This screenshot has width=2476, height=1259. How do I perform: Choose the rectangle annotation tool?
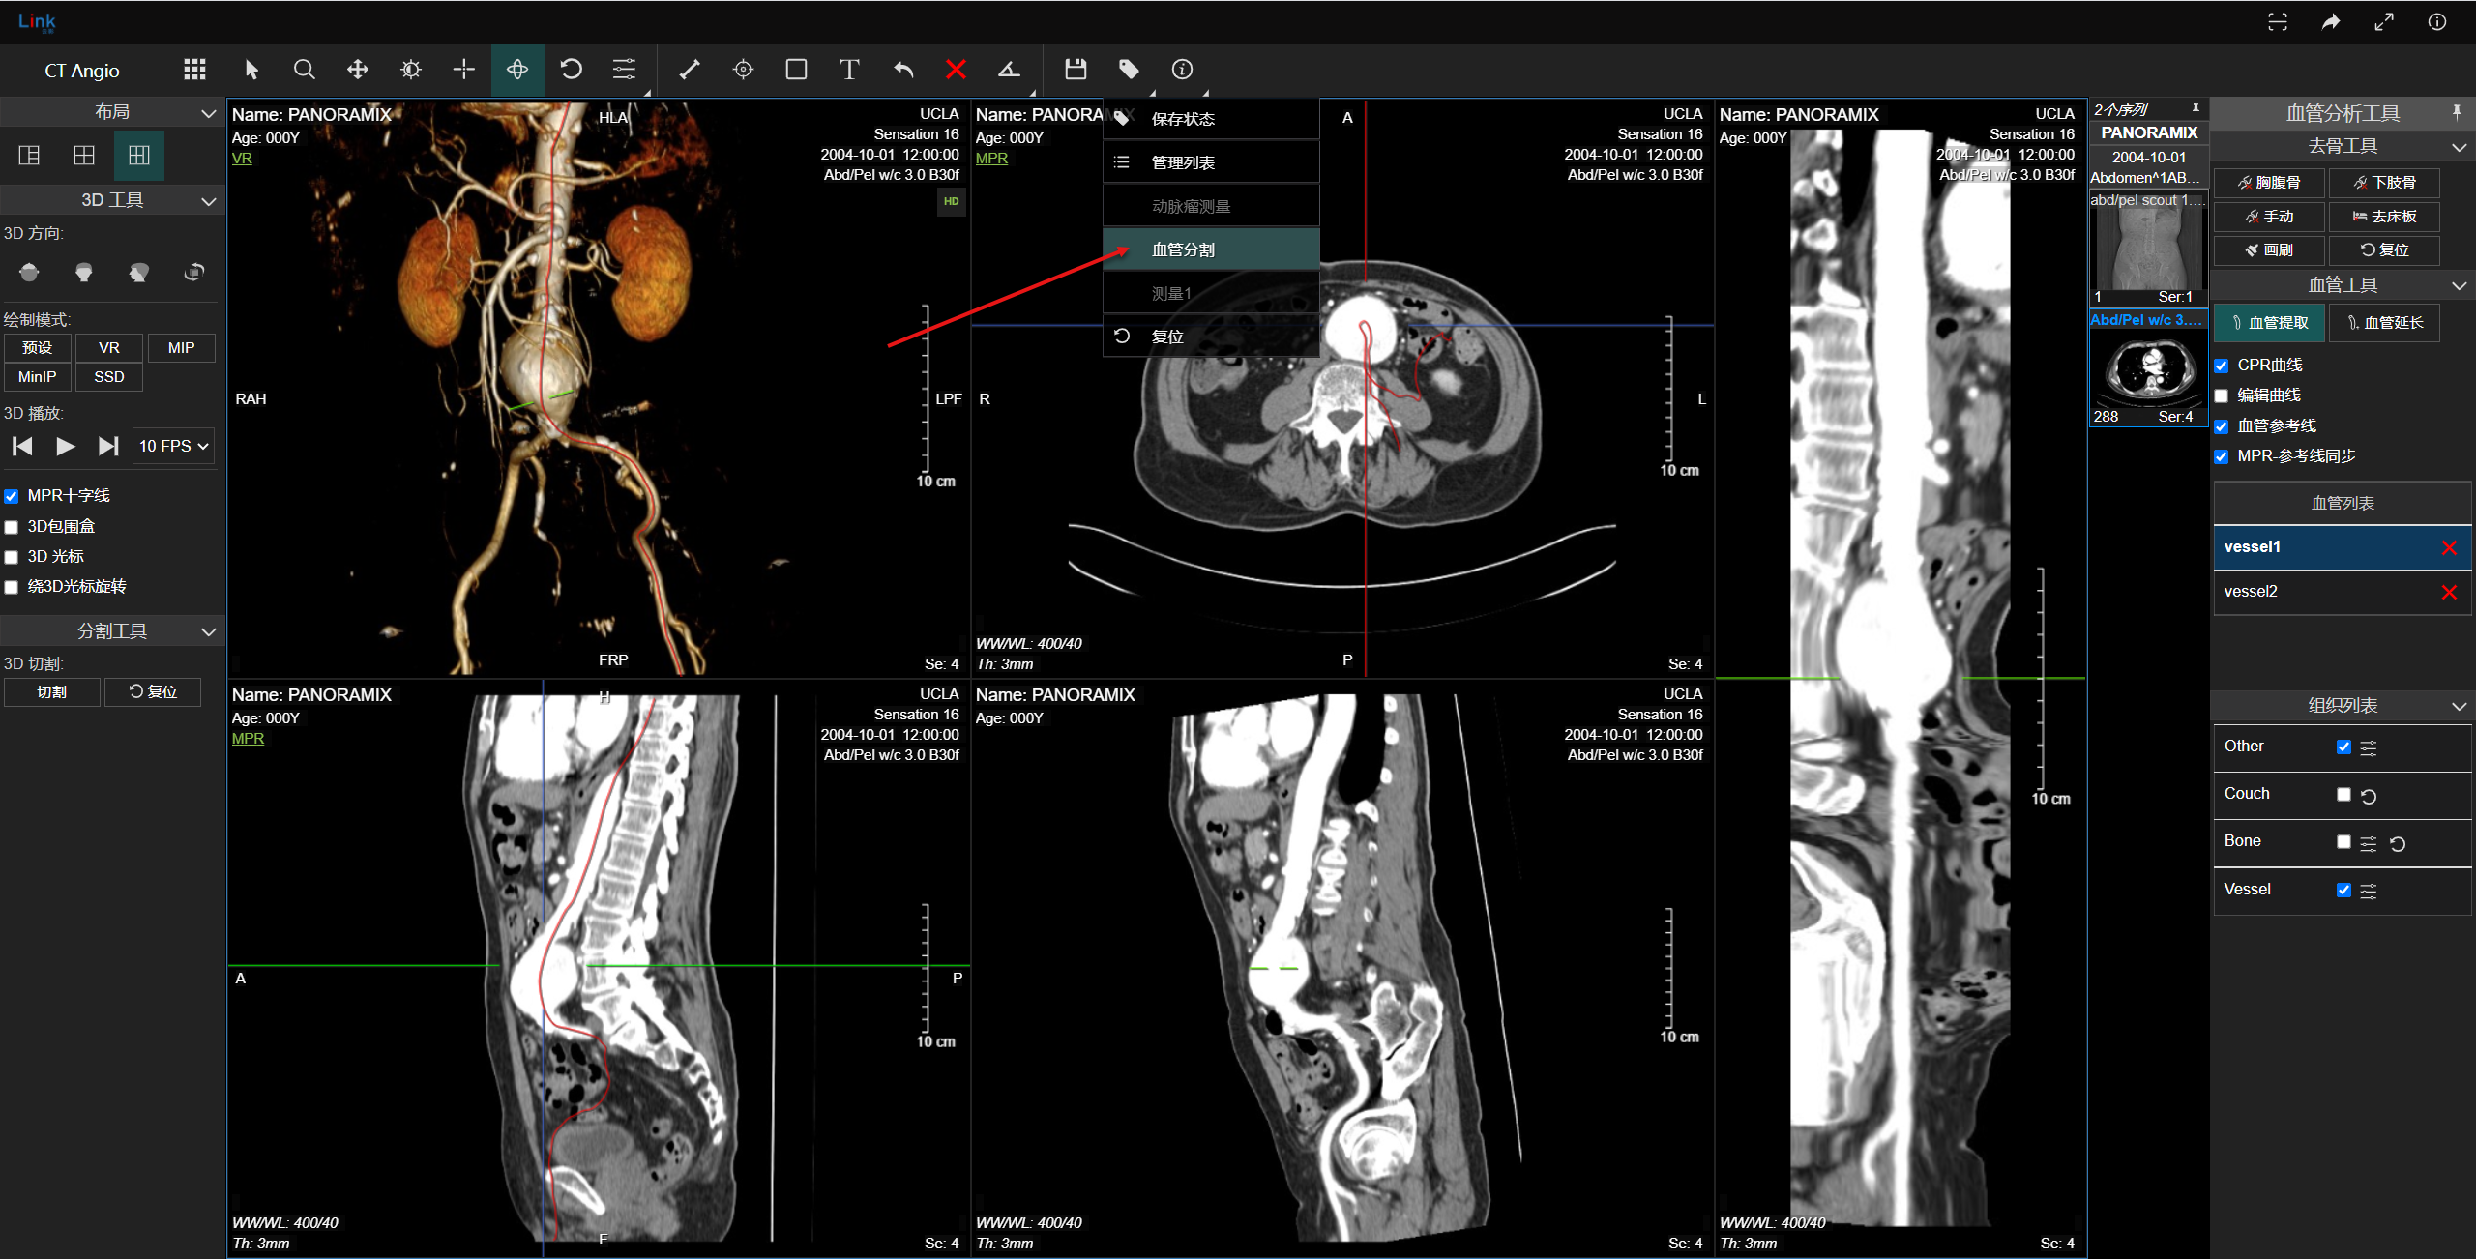point(796,70)
